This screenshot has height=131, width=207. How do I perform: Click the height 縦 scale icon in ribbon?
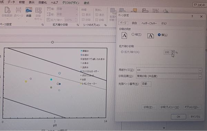[x=49, y=14]
